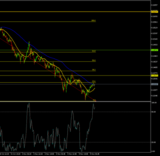Image resolution: width=160 pixels, height=156 pixels.
Task: Click the Fibonacci 0.0 level label
Action: [94, 100]
